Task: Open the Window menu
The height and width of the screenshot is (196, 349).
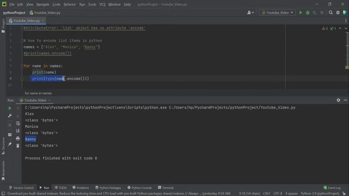Action: (x=115, y=4)
